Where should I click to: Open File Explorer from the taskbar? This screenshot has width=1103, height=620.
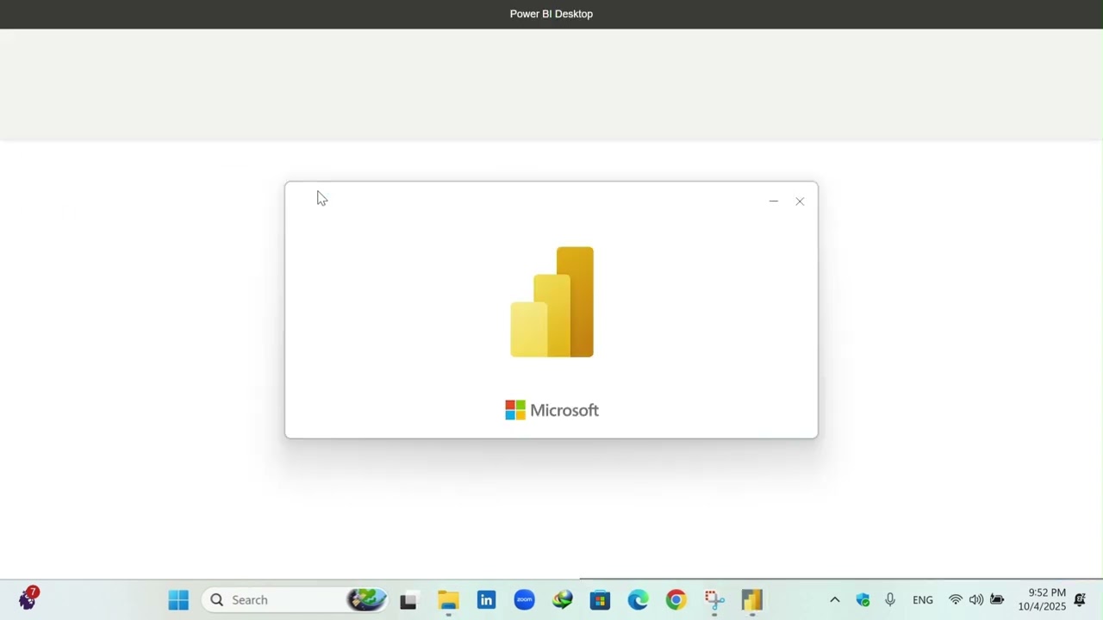[448, 600]
